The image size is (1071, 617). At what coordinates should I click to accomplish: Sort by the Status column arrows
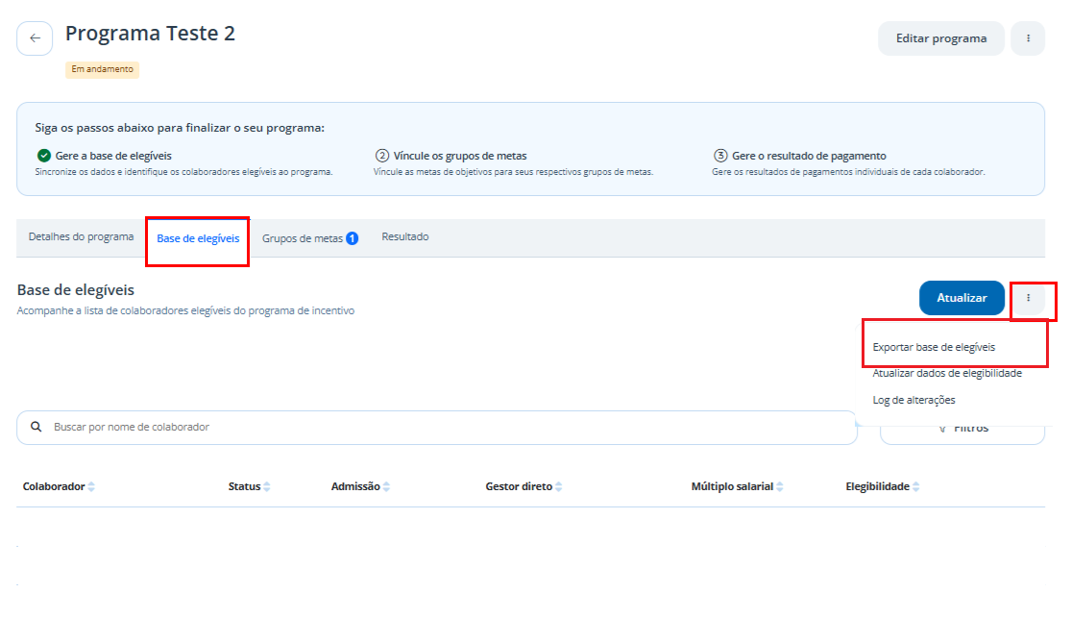pyautogui.click(x=267, y=486)
